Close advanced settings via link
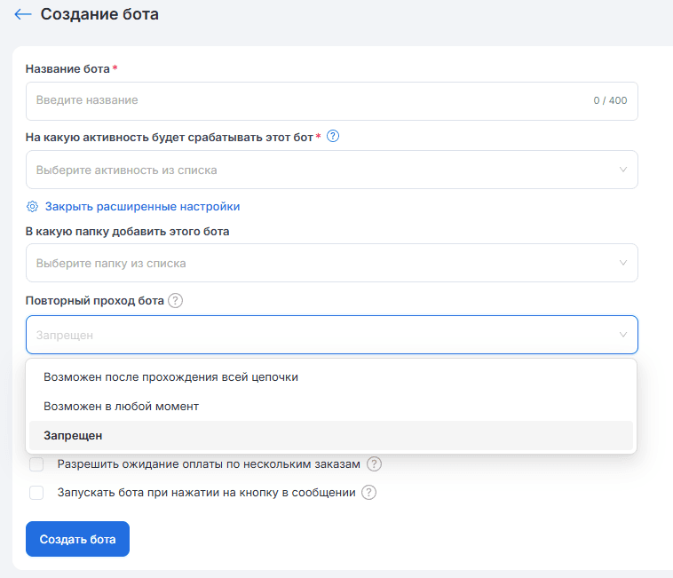This screenshot has height=578, width=673. 142,206
